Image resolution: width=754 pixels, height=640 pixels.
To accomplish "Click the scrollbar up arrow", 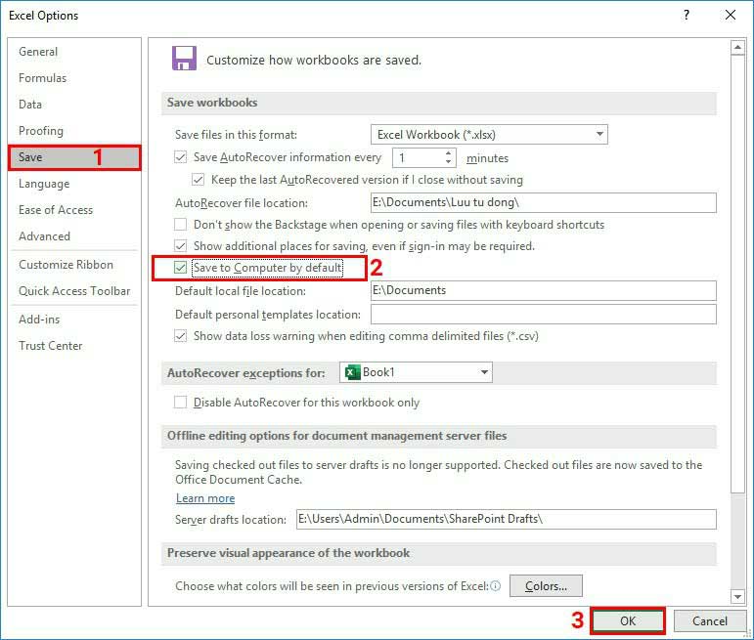I will click(x=737, y=48).
